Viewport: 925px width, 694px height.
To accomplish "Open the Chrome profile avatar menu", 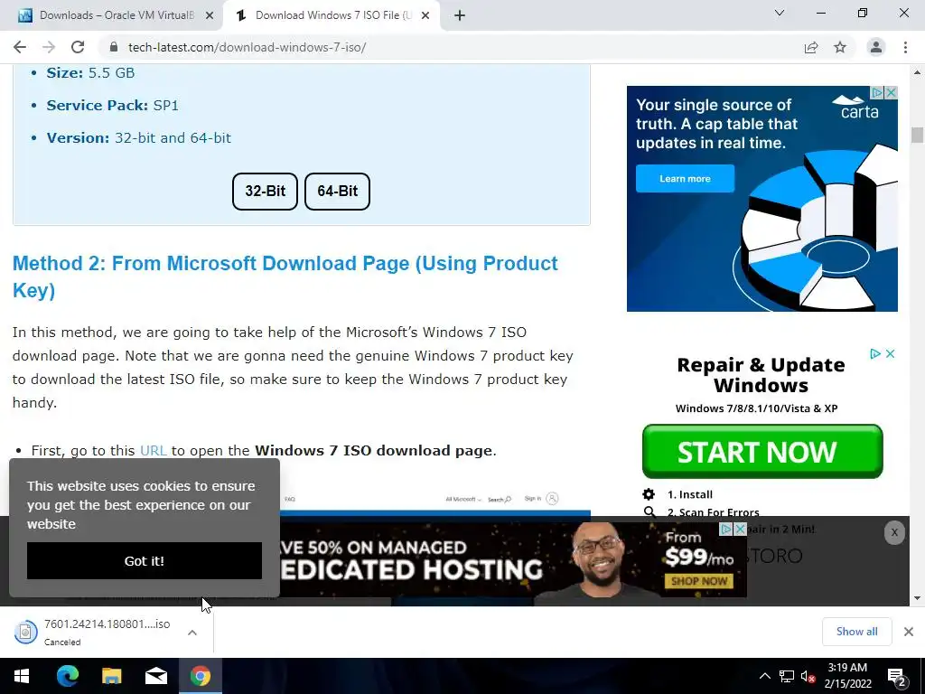I will tap(876, 47).
